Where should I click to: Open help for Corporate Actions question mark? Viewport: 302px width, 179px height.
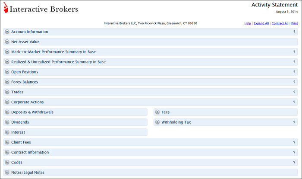(294, 102)
